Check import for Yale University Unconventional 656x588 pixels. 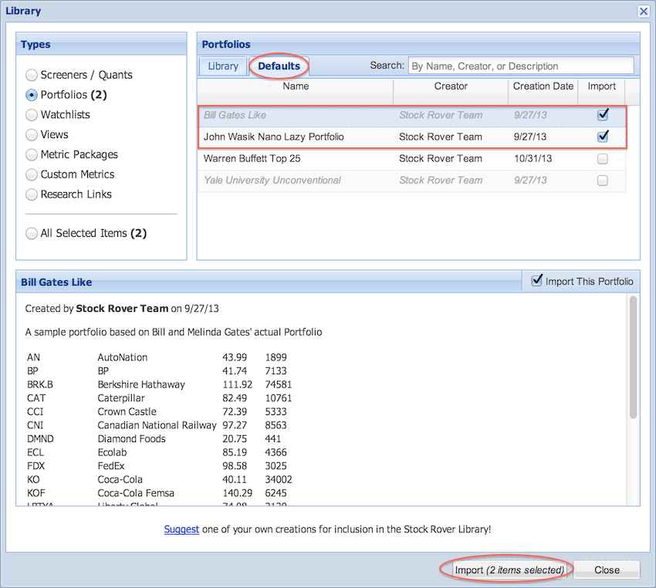(603, 181)
